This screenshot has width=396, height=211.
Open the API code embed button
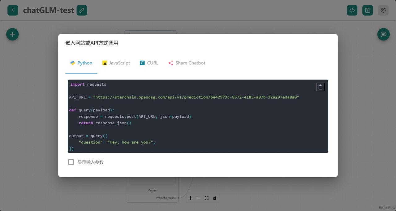[x=352, y=10]
